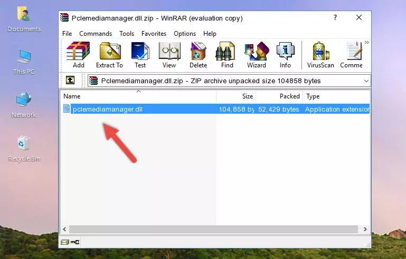This screenshot has height=259, width=406.
Task: Click the WinRAR title bar icon
Action: point(64,17)
